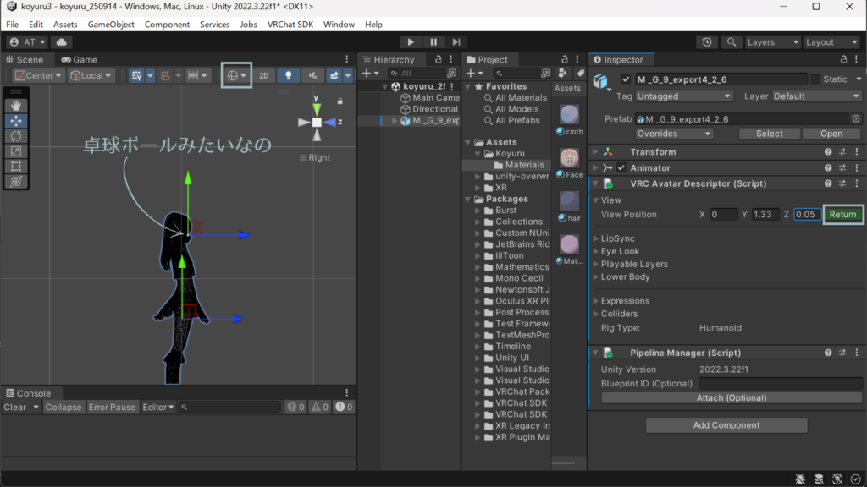
Task: Select the Hand view tool
Action: (x=16, y=106)
